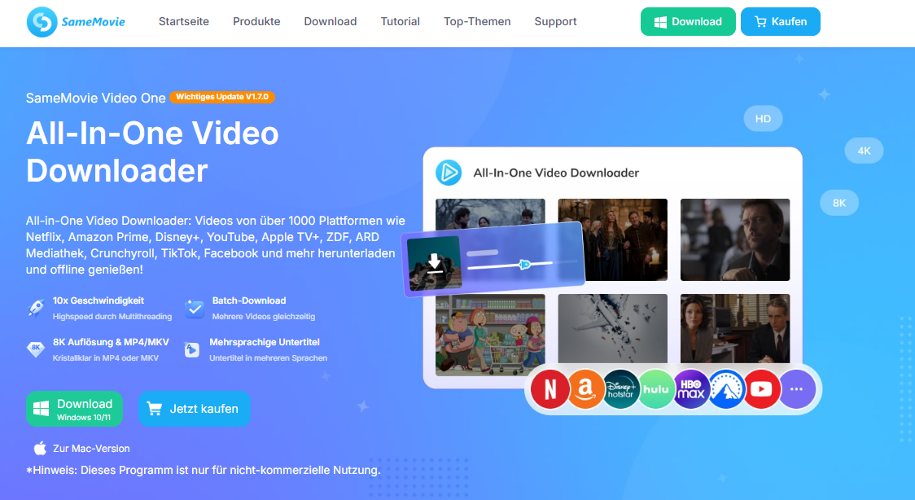Click the SameMovie logo

76,22
